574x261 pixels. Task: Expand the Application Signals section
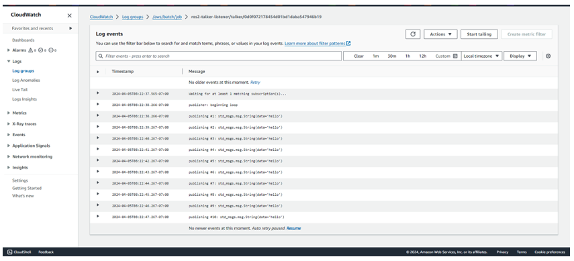click(9, 146)
